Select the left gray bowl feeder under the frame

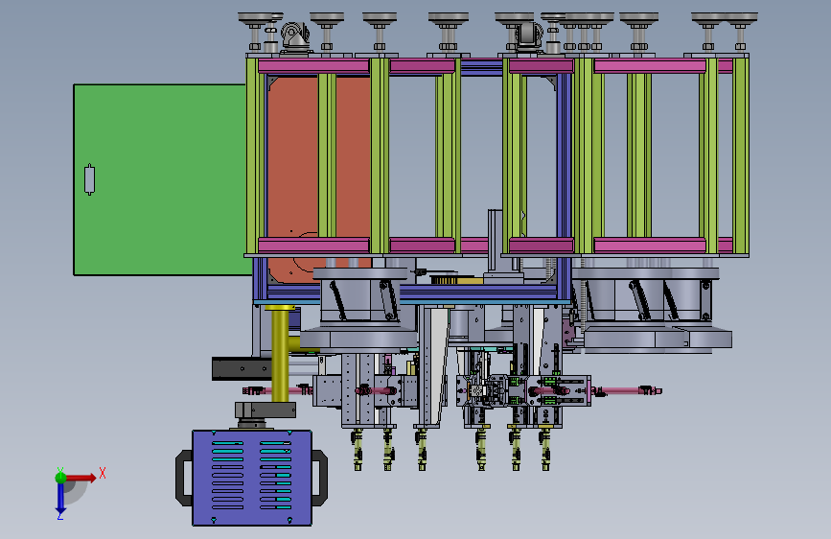pyautogui.click(x=359, y=311)
